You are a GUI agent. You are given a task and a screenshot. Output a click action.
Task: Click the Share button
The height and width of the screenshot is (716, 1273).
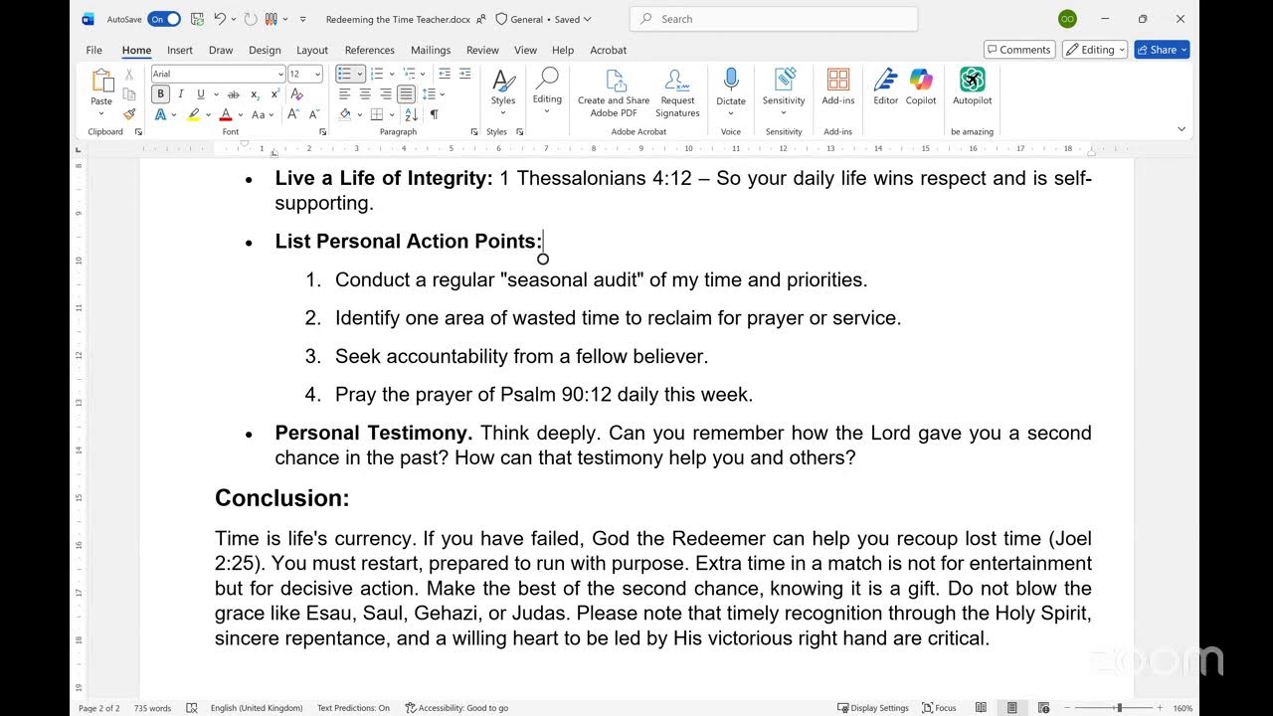click(1162, 50)
